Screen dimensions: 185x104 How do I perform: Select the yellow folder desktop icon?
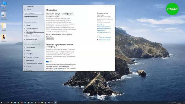pyautogui.click(x=4, y=27)
